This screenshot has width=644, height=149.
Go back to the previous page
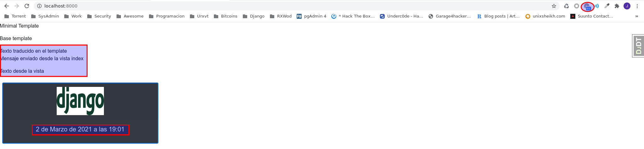point(7,6)
